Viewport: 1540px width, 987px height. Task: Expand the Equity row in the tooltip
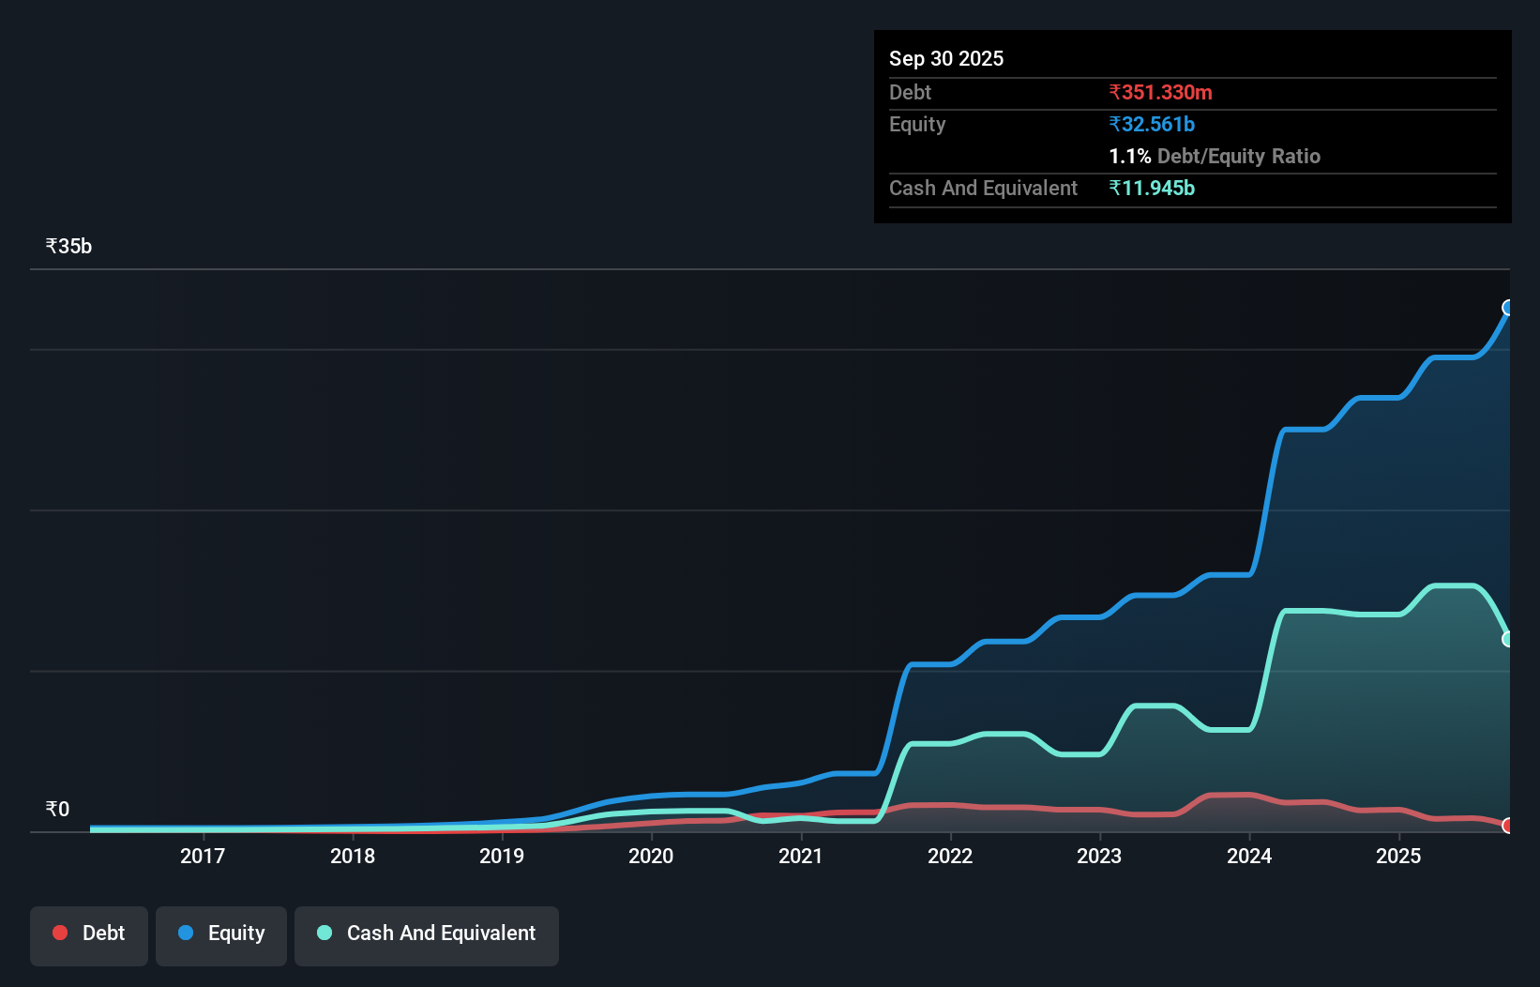[916, 124]
